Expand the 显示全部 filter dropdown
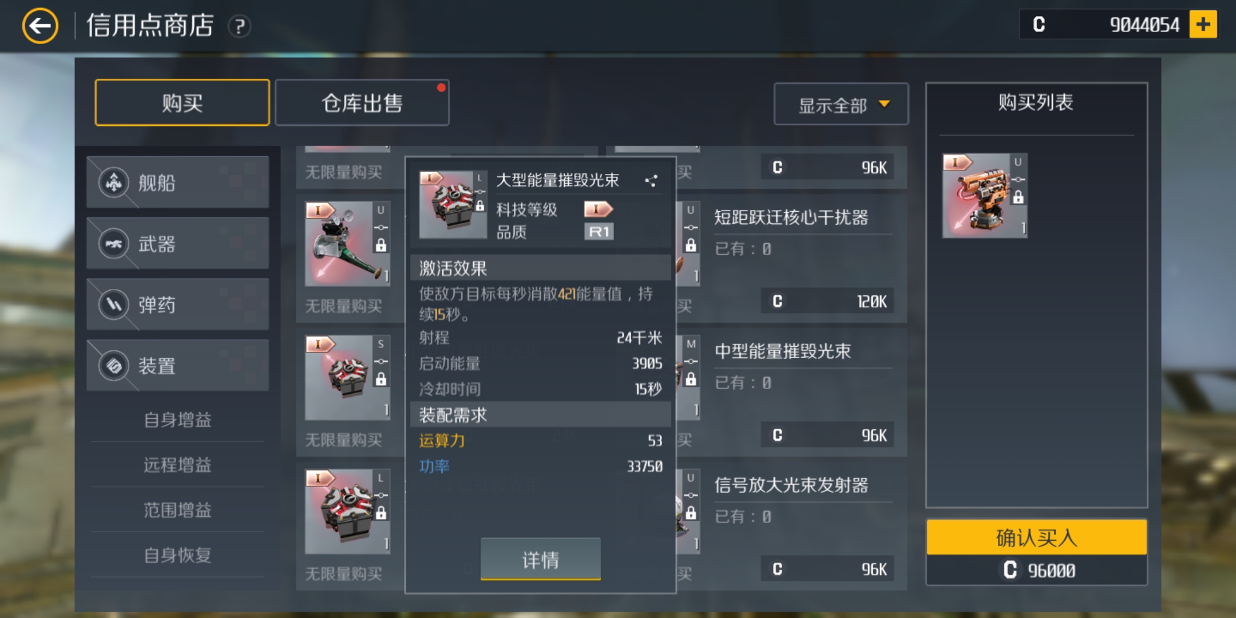The image size is (1236, 618). click(x=841, y=104)
